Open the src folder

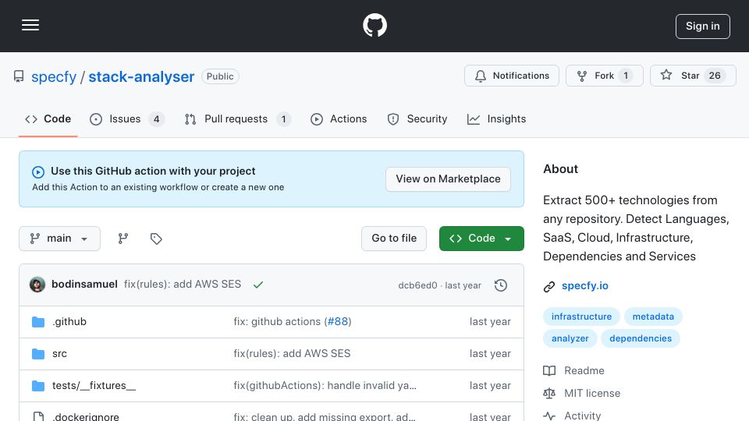click(x=60, y=354)
